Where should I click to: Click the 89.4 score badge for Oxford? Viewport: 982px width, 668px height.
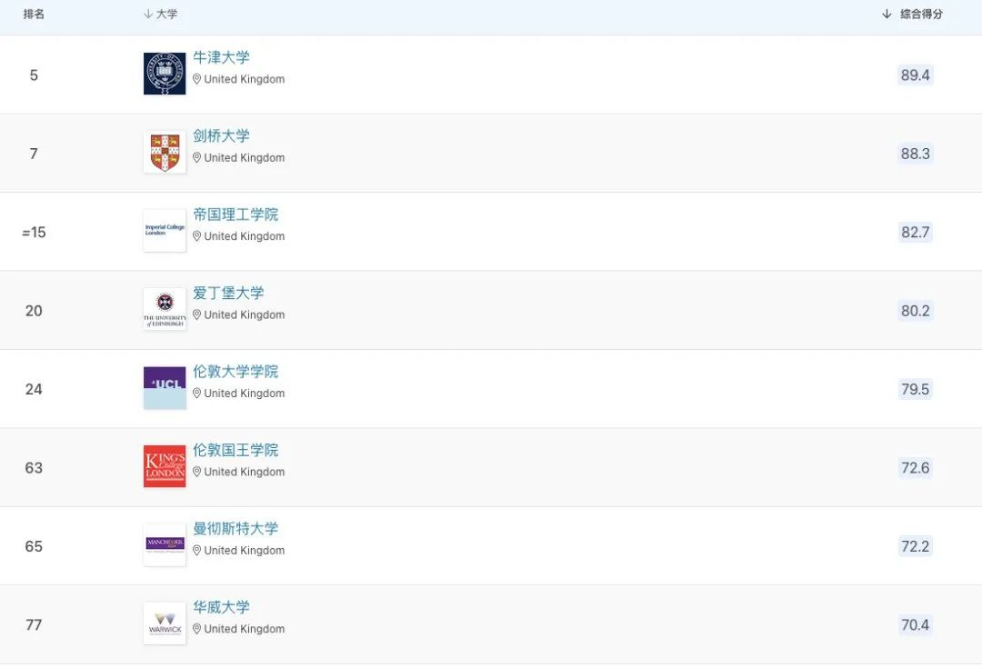tap(915, 75)
